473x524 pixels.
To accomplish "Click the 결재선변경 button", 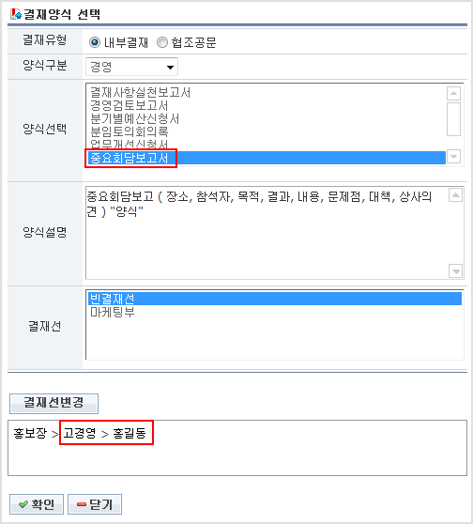I will coord(53,404).
